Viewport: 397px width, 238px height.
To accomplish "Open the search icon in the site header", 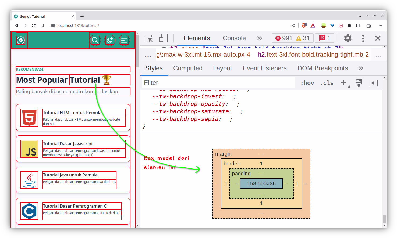I will [x=95, y=40].
